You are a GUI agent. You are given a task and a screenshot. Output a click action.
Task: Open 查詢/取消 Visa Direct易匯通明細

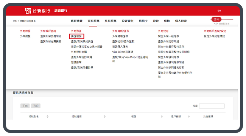130,59
